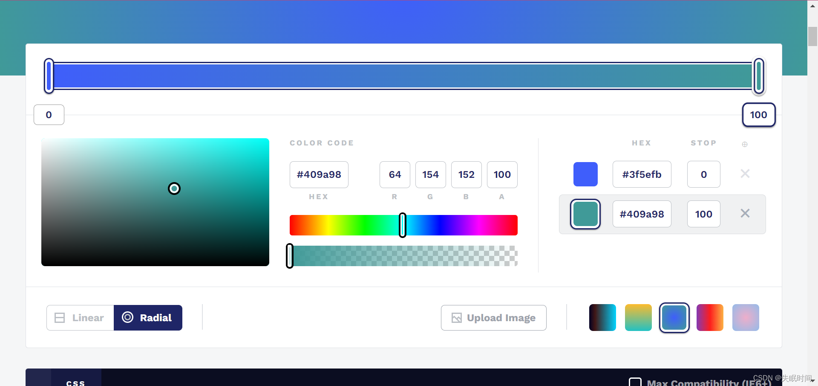
Task: Click the page vertical scrollbar thumb
Action: 813,36
